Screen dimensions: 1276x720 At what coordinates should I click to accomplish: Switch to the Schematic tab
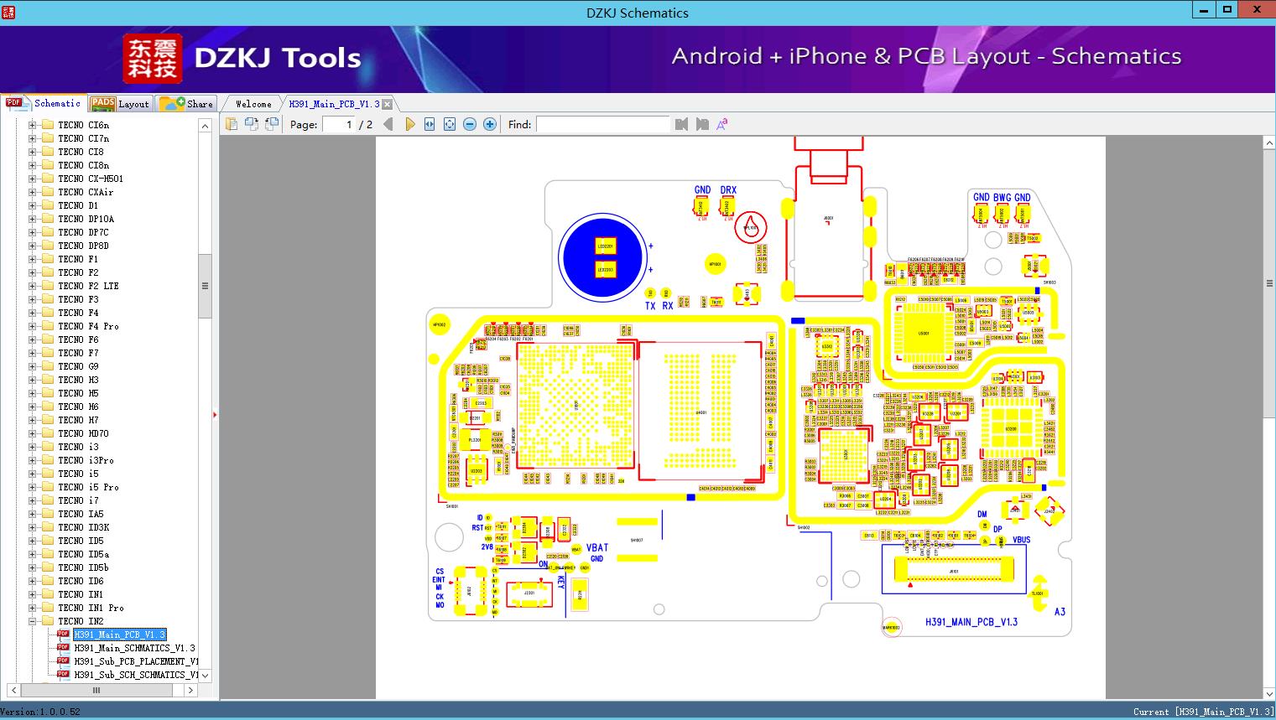(x=44, y=103)
